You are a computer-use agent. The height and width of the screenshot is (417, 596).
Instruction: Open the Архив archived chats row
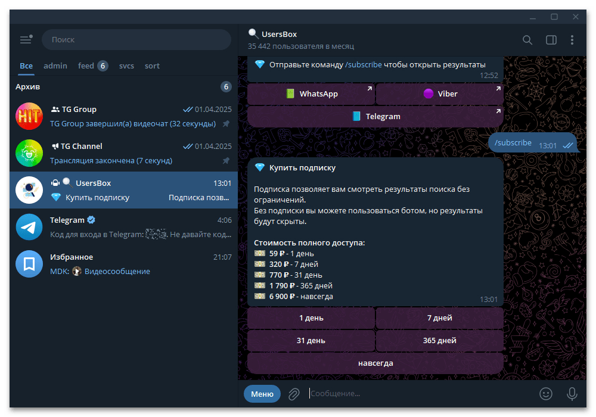123,87
